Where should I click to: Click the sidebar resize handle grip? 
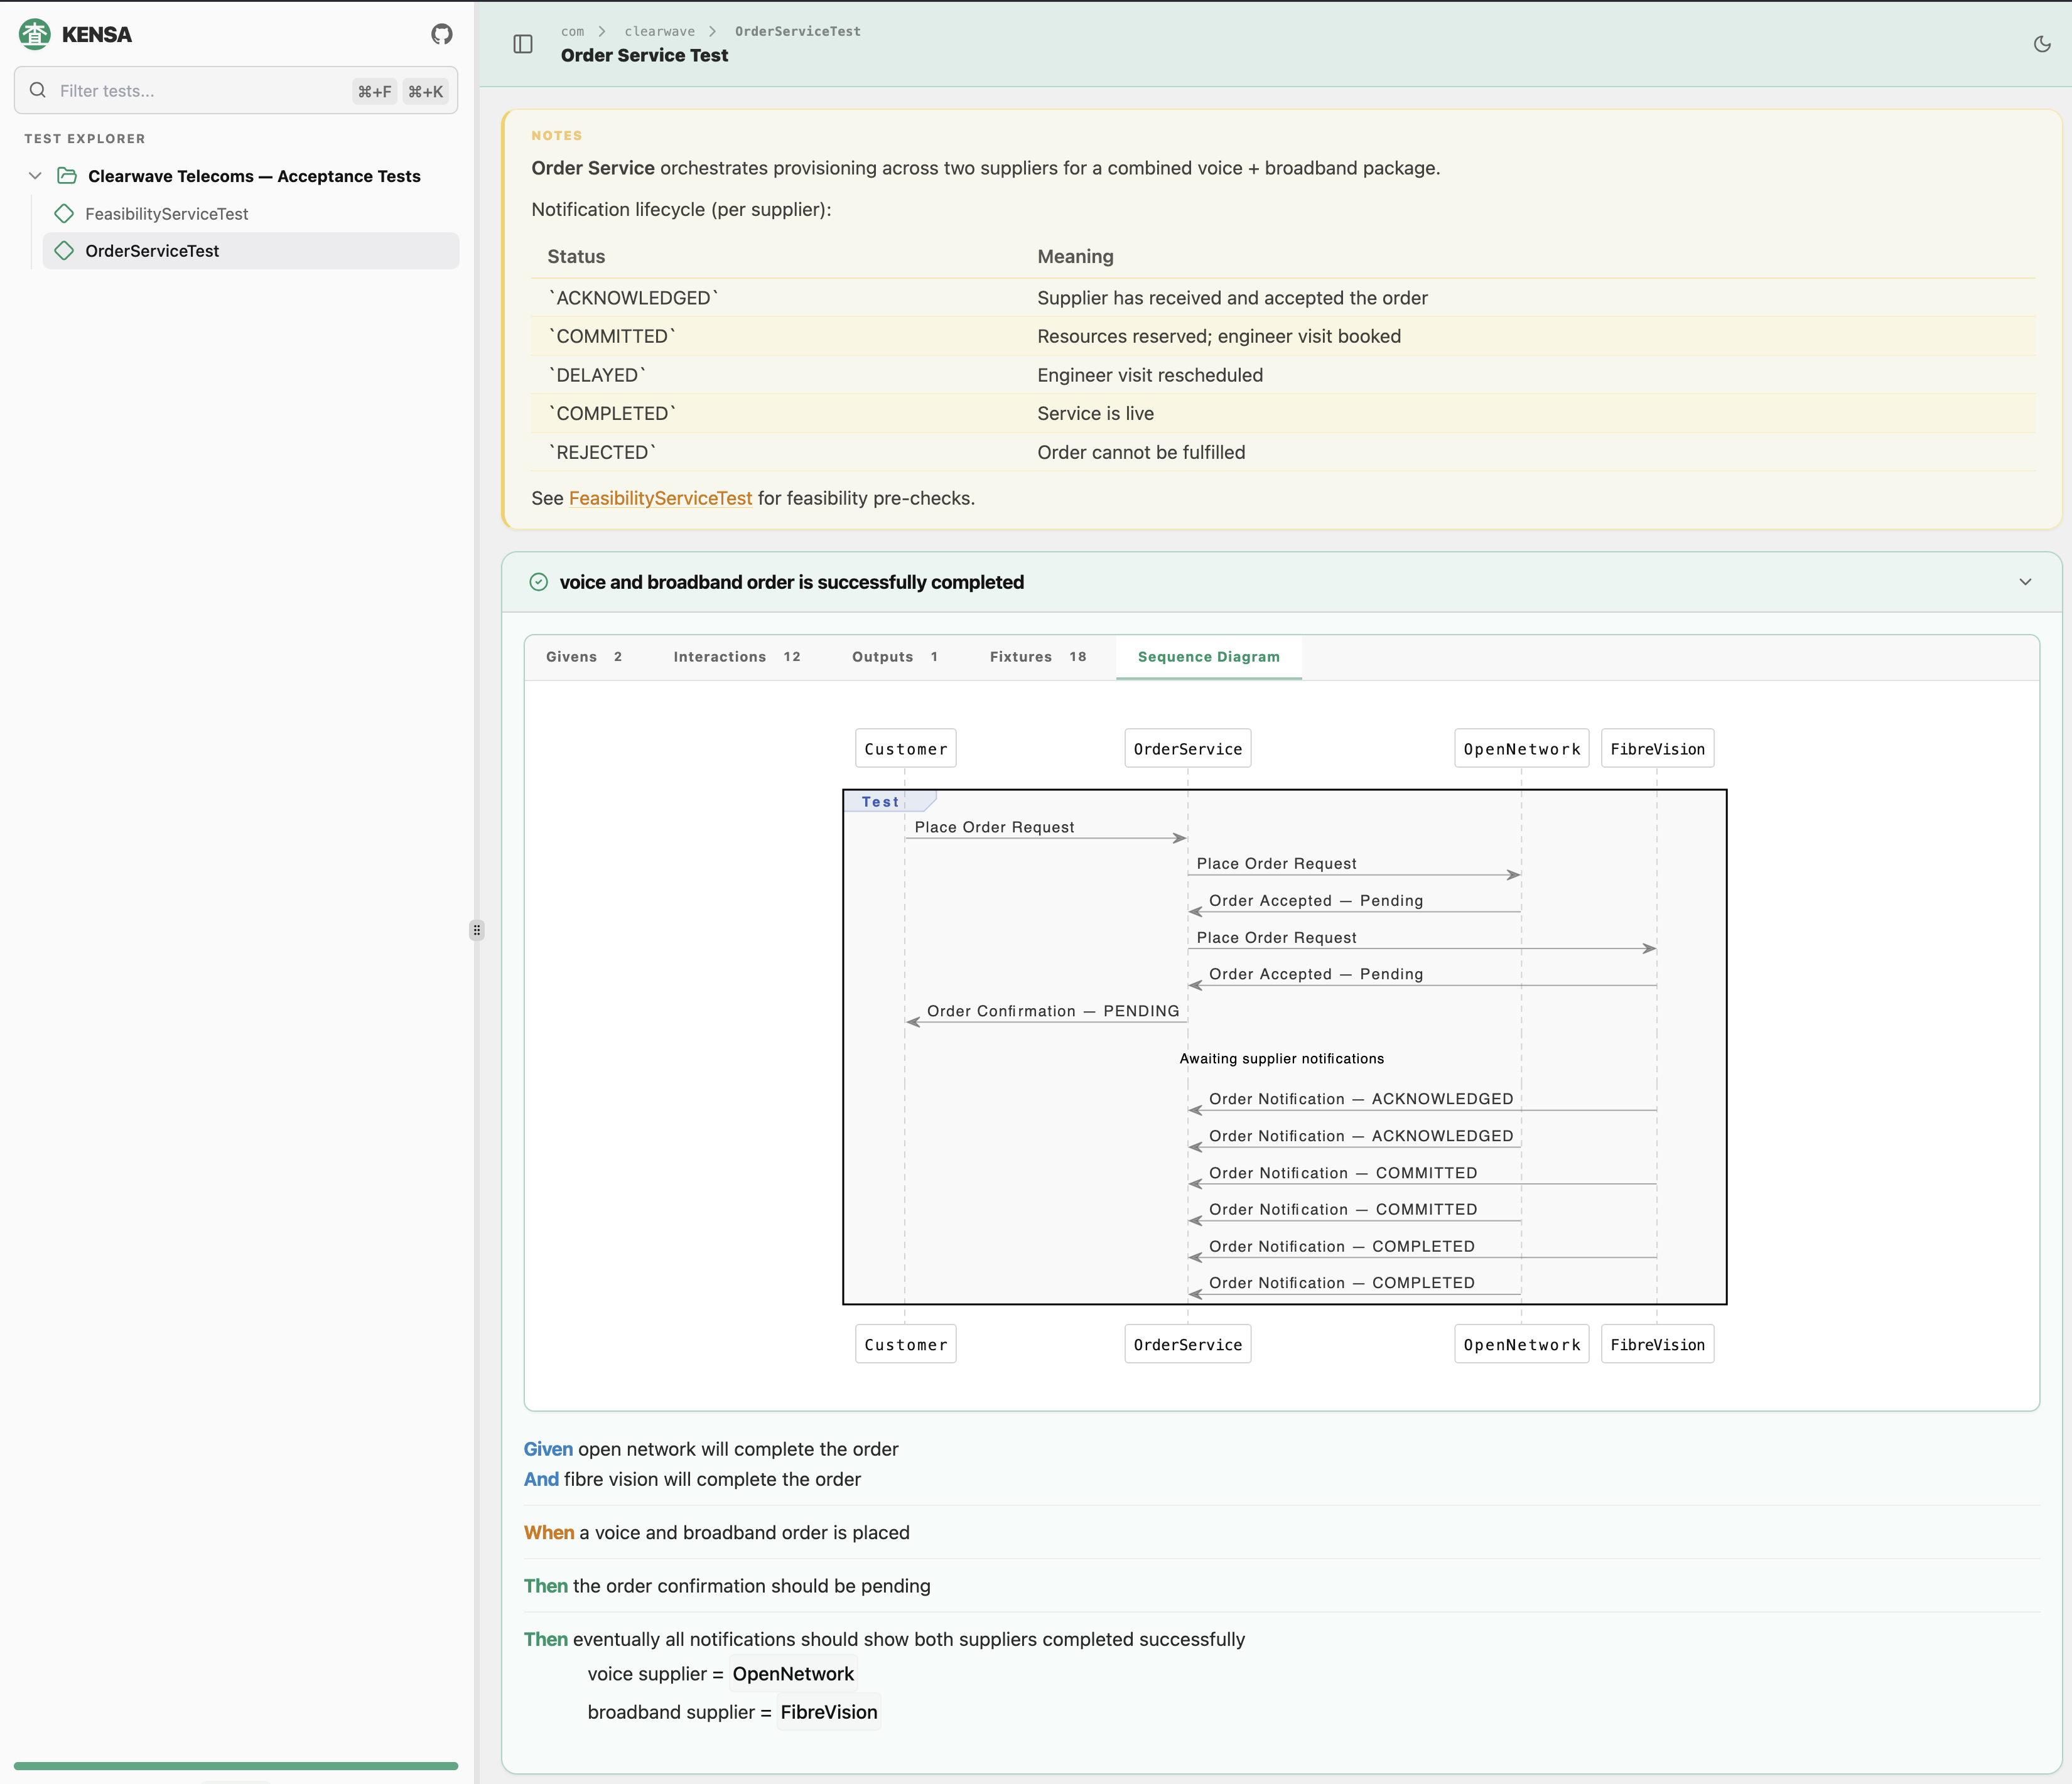point(477,930)
